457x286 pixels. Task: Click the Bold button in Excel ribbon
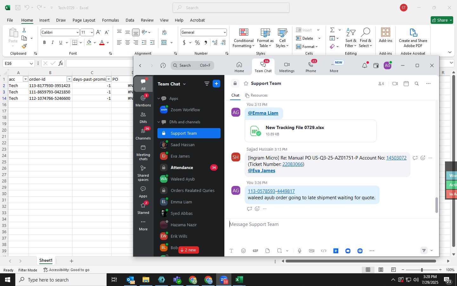tap(44, 43)
